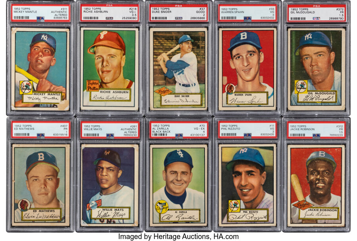Click certification number 83032435 on Rizzuto label
The image size is (357, 241).
pyautogui.click(x=267, y=134)
